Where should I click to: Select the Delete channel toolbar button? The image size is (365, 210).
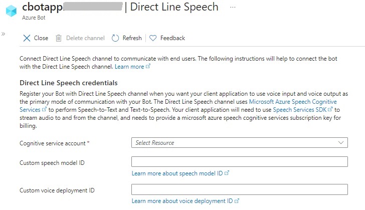tap(80, 38)
